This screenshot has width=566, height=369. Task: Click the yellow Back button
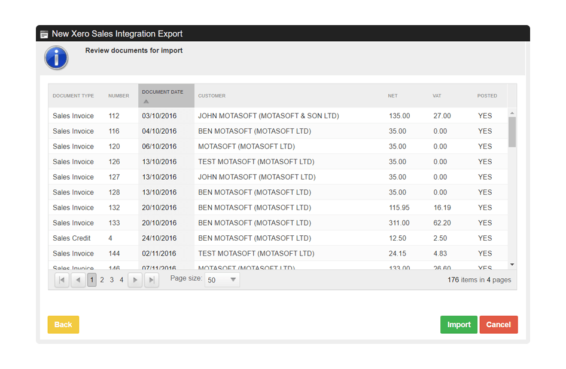(63, 325)
